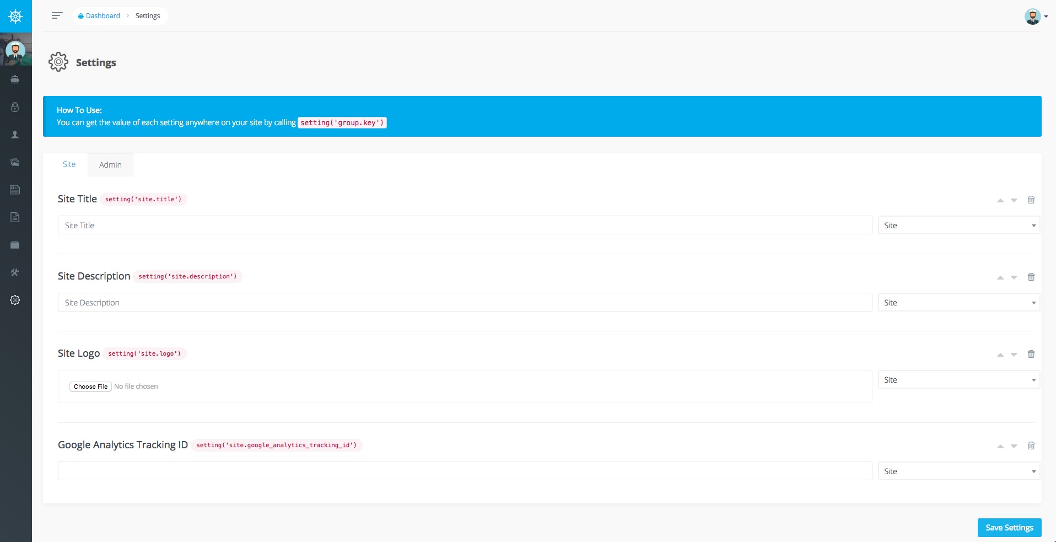The height and width of the screenshot is (542, 1056).
Task: Move Site Logo setting down
Action: click(1014, 355)
